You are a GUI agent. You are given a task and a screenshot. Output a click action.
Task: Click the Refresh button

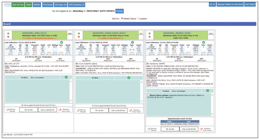[37, 5]
